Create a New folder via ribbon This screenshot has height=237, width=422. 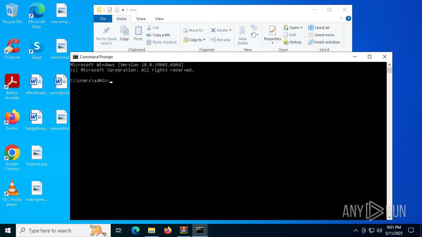pyautogui.click(x=243, y=36)
